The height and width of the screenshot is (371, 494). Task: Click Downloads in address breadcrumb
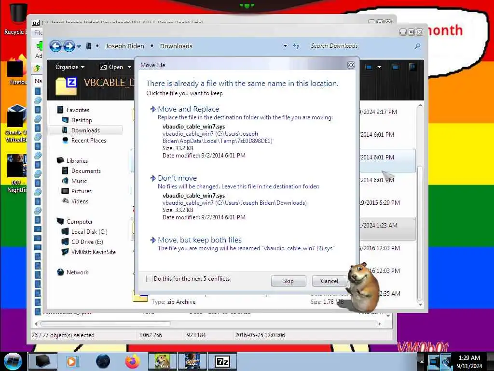click(176, 46)
